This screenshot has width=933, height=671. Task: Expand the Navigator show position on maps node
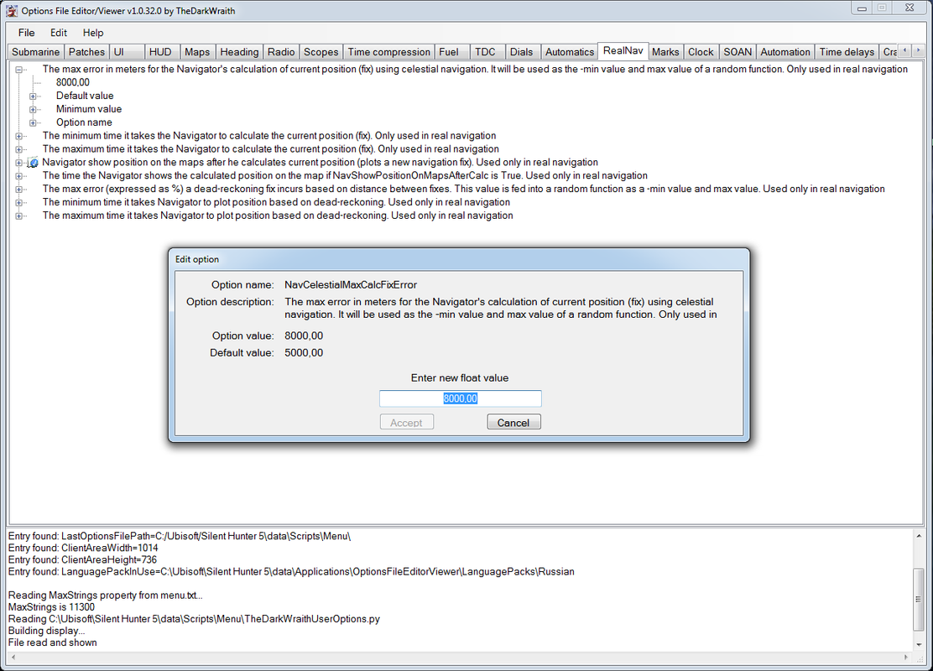pos(19,163)
